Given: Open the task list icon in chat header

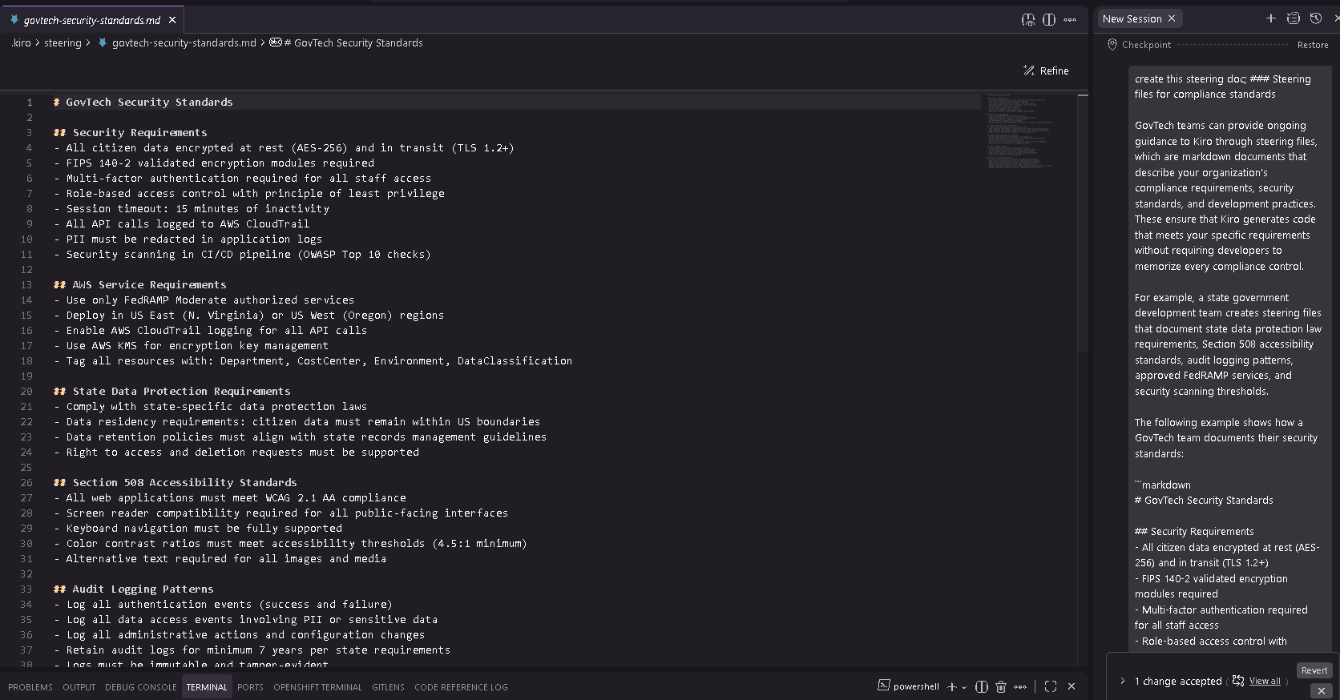Looking at the screenshot, I should (1293, 18).
